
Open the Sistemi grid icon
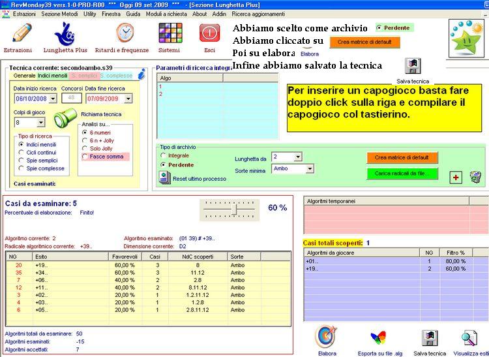[x=170, y=33]
